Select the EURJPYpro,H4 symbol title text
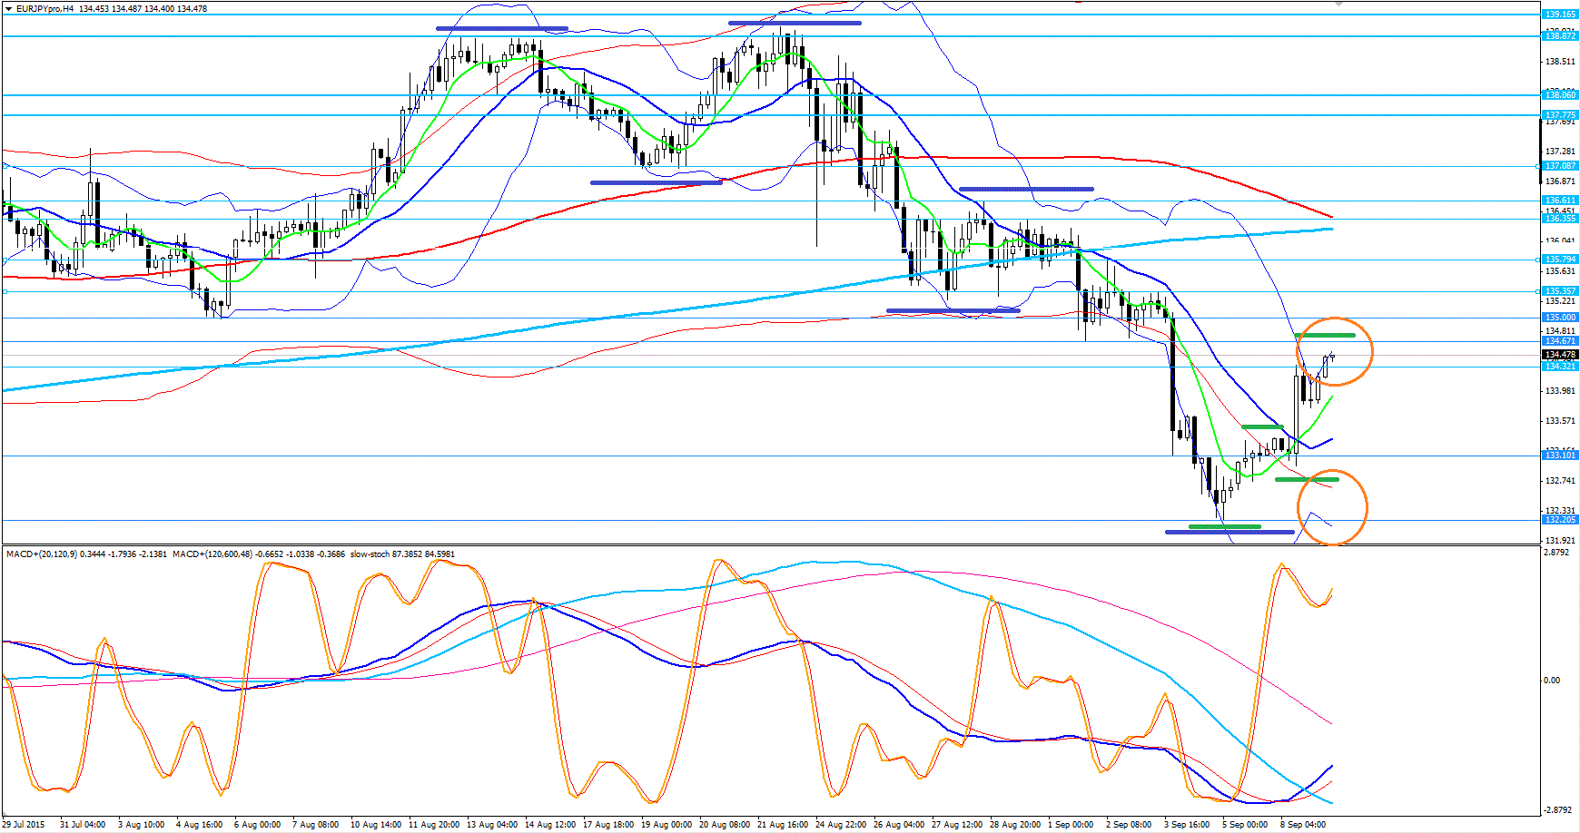Screen dimensions: 1580x833 tap(45, 8)
